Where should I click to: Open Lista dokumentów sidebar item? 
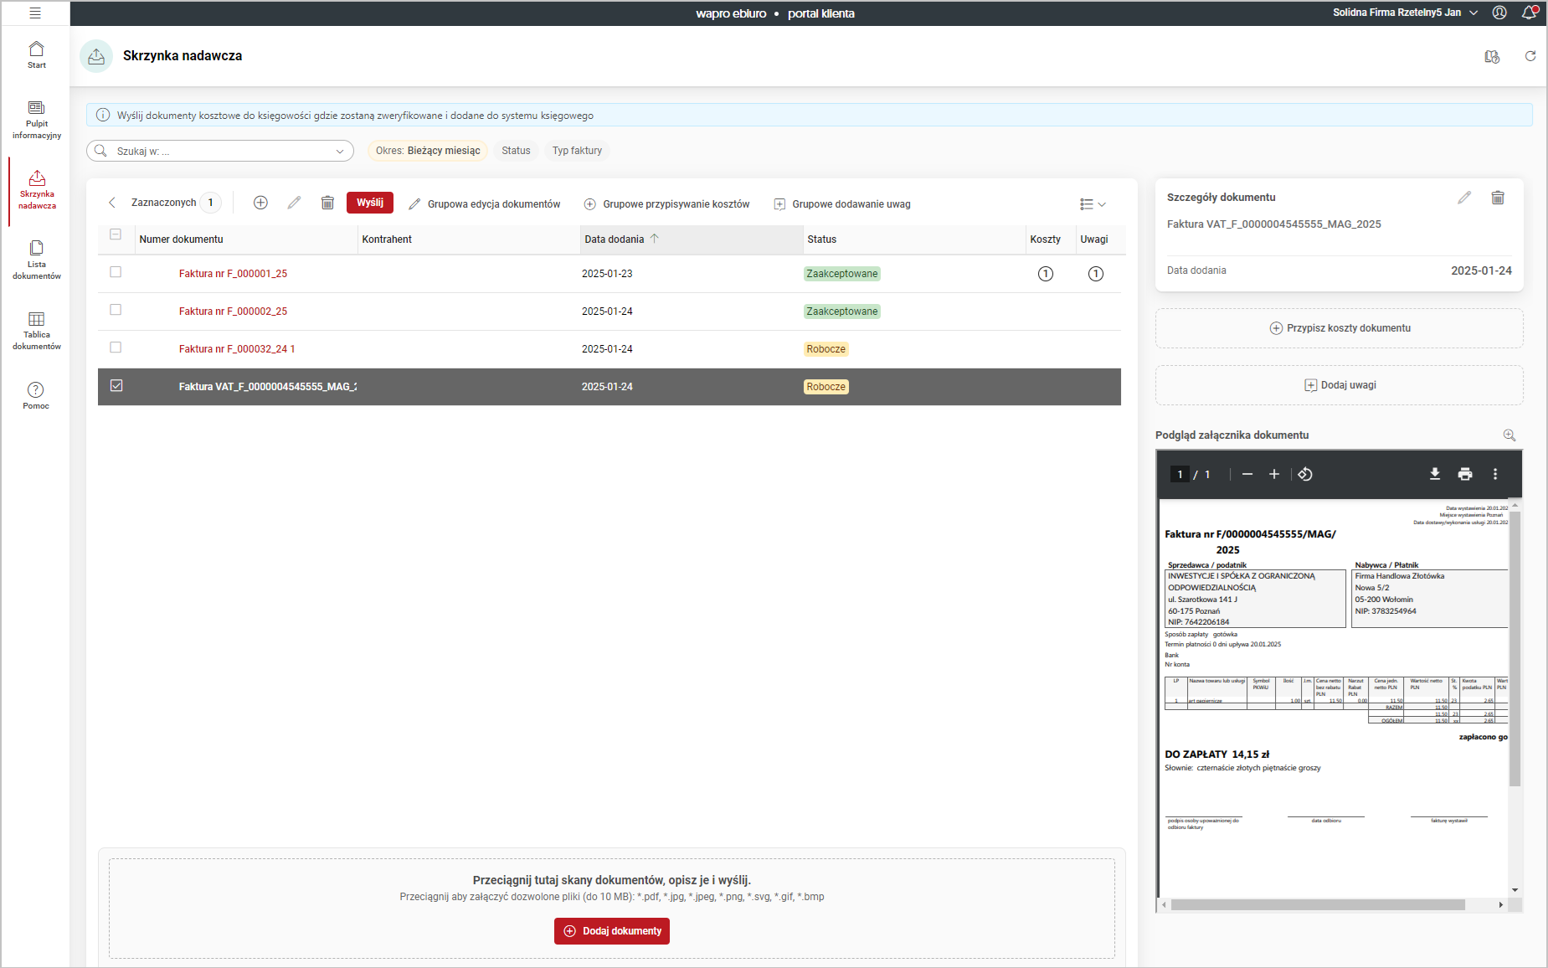[x=36, y=260]
